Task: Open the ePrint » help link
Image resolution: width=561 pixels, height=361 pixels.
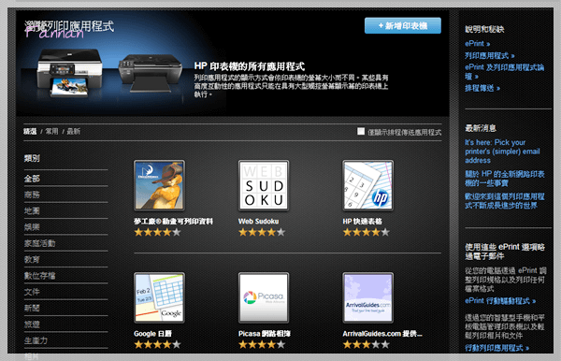Action: point(477,44)
